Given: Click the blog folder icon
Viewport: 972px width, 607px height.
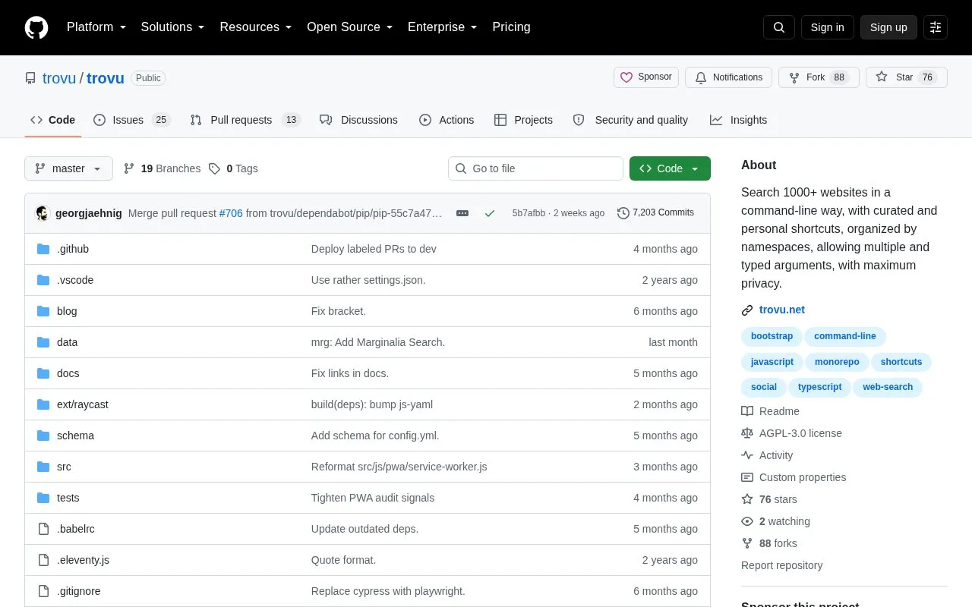Looking at the screenshot, I should 43,311.
